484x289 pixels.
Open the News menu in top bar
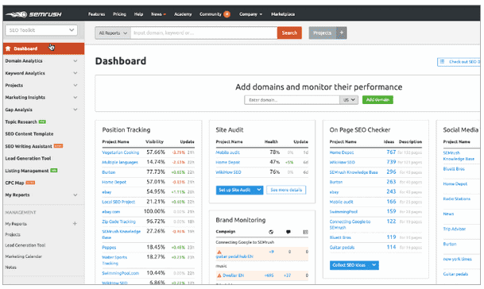[x=158, y=14]
